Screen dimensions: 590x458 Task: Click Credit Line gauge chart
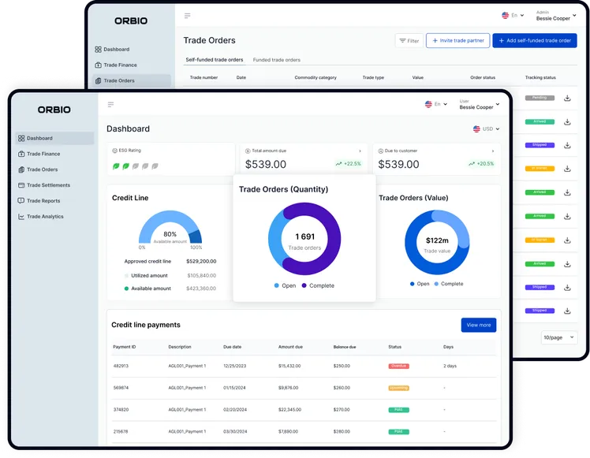coord(170,228)
